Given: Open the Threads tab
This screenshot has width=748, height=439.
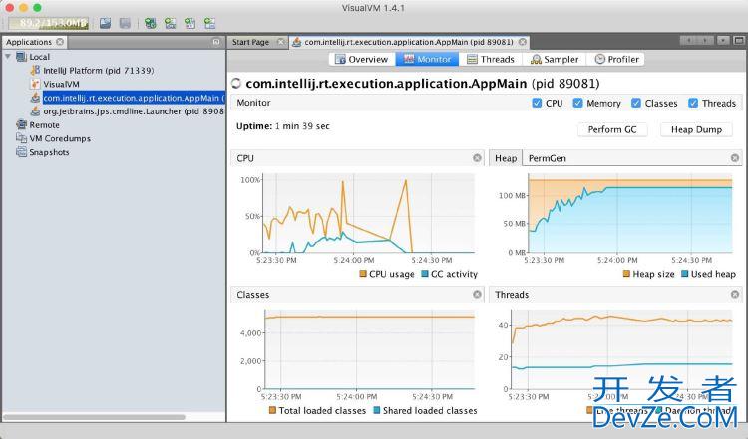Looking at the screenshot, I should click(x=491, y=59).
